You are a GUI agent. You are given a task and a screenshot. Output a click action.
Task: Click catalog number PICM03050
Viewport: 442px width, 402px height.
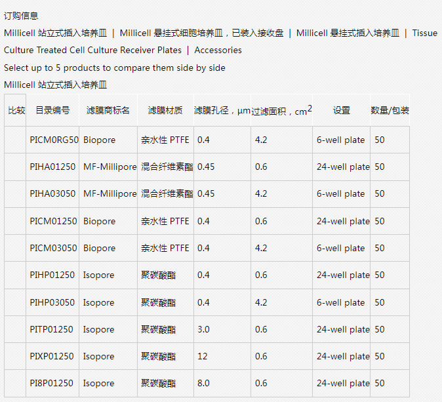(53, 248)
